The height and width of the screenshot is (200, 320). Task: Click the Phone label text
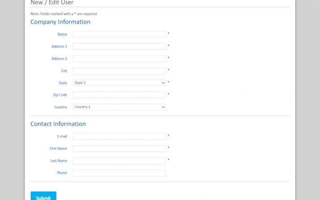[62, 173]
